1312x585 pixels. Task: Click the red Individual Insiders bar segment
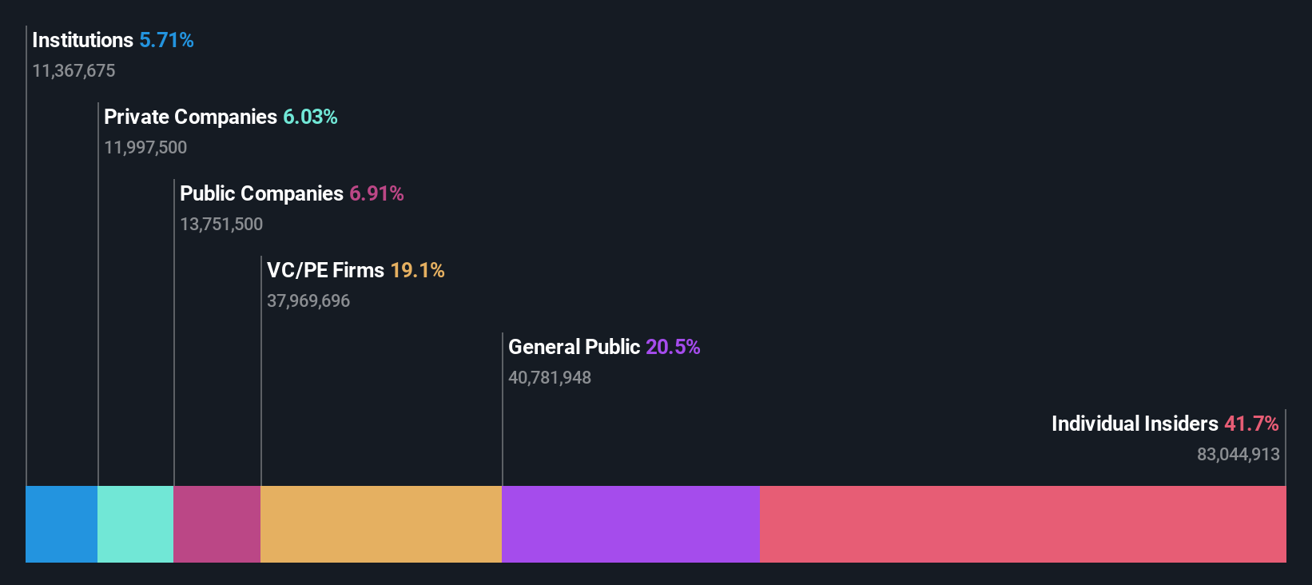[1023, 524]
